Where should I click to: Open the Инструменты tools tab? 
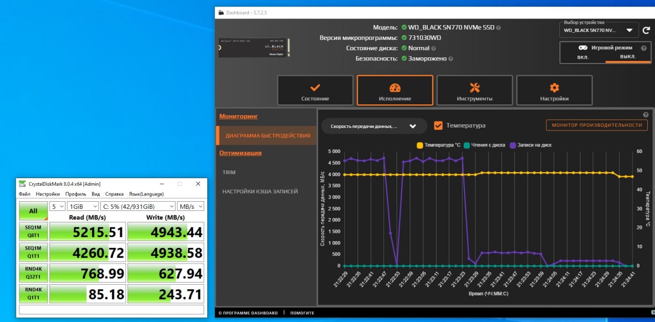pyautogui.click(x=475, y=90)
